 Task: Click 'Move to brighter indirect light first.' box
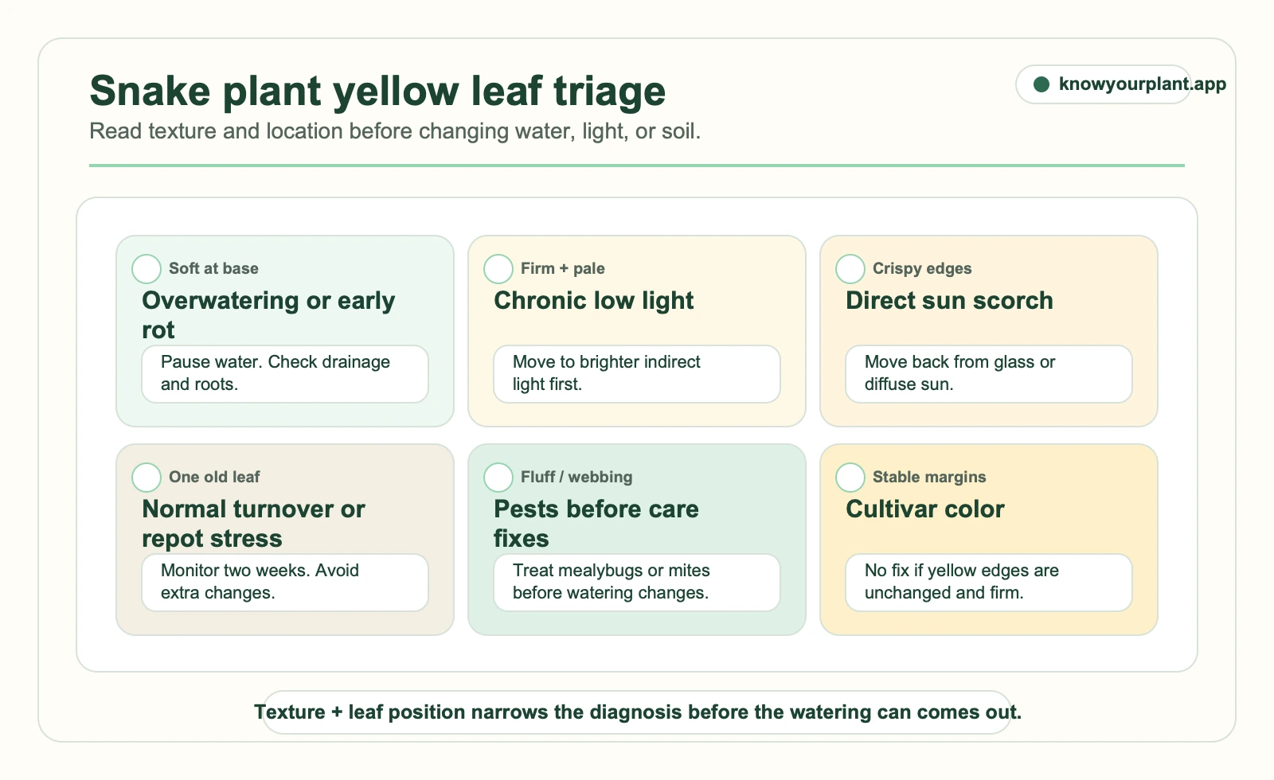point(637,374)
